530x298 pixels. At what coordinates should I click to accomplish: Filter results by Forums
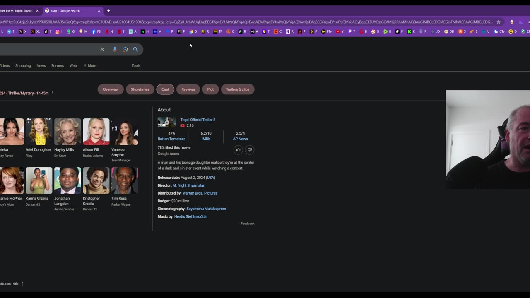(x=58, y=65)
